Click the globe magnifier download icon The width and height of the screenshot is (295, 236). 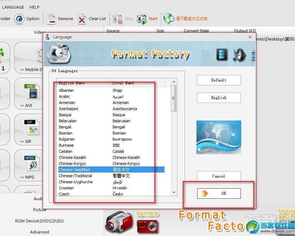coord(169,19)
